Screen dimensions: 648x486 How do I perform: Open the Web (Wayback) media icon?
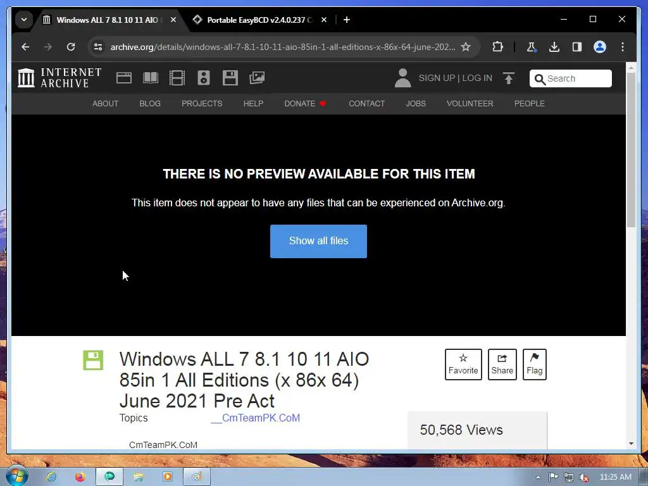click(123, 78)
